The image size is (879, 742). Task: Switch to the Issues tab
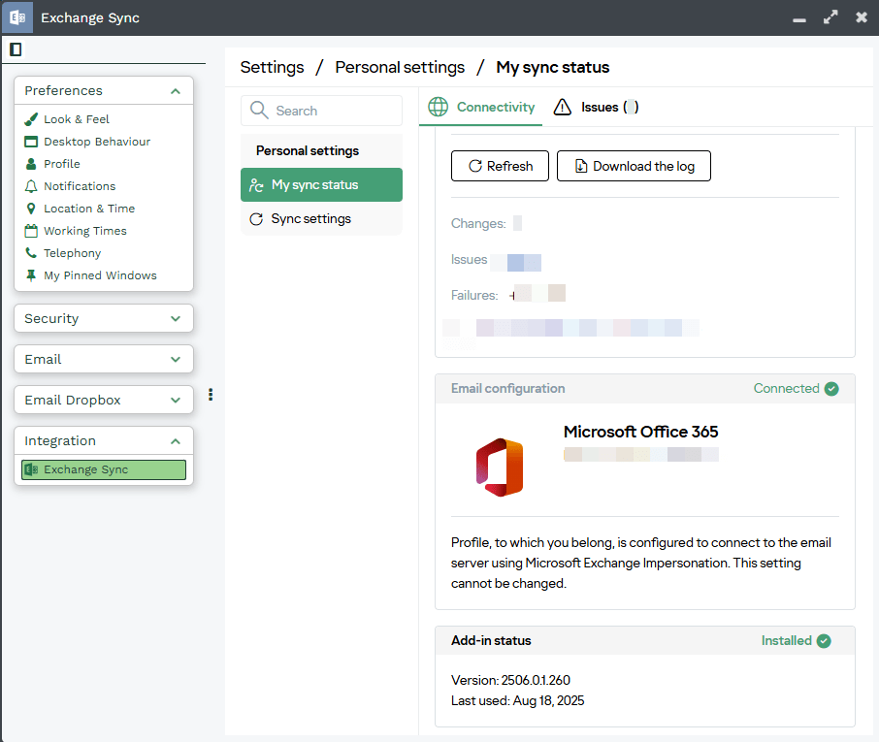(x=596, y=107)
